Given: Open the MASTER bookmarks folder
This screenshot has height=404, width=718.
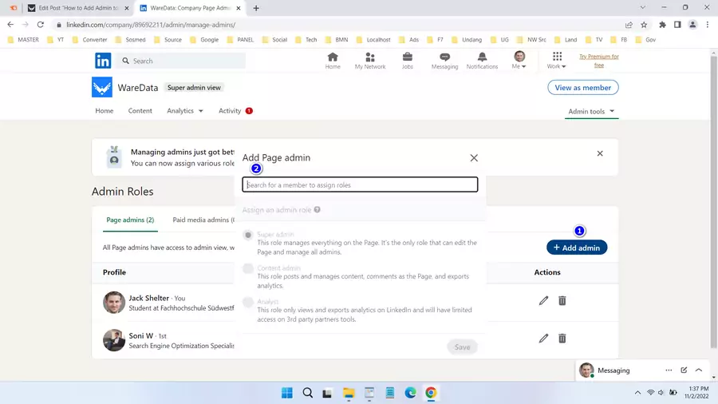Looking at the screenshot, I should [23, 40].
